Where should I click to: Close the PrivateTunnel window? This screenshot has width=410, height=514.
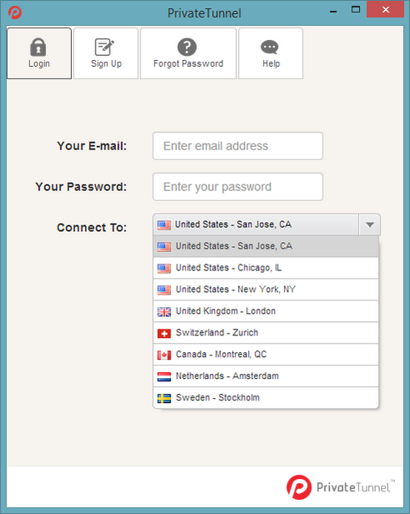(386, 9)
